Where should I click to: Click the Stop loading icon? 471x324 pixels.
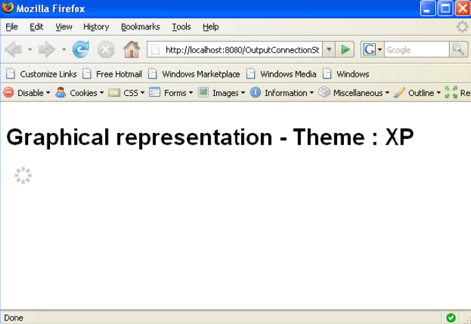pos(106,49)
